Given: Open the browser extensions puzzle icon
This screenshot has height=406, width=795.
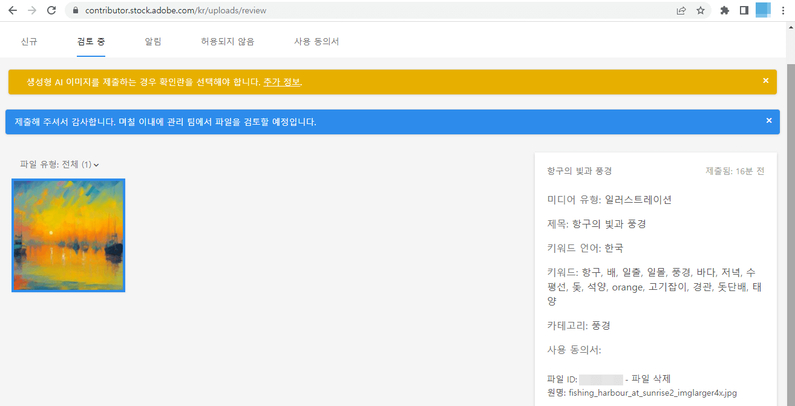Looking at the screenshot, I should [724, 10].
